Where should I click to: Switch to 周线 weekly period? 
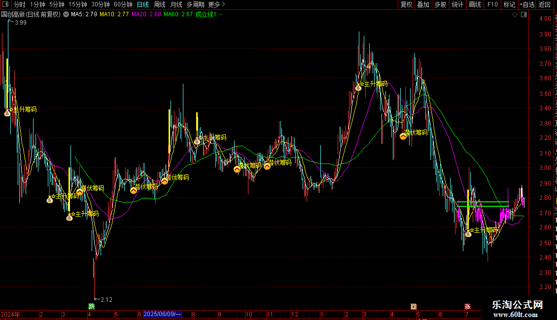point(160,4)
